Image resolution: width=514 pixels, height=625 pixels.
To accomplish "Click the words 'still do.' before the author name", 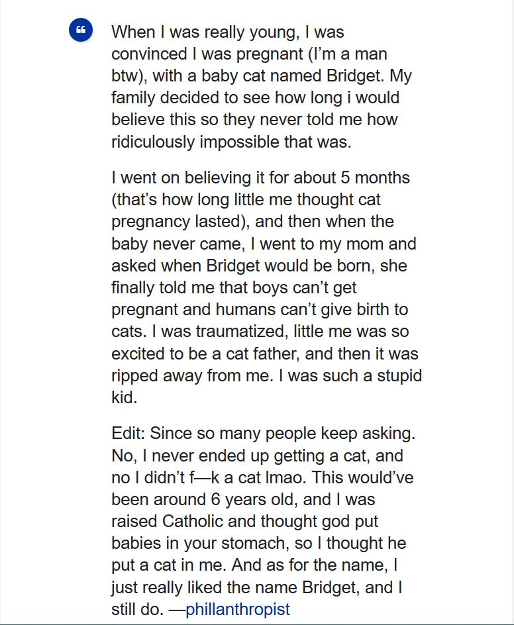I will pos(138,609).
